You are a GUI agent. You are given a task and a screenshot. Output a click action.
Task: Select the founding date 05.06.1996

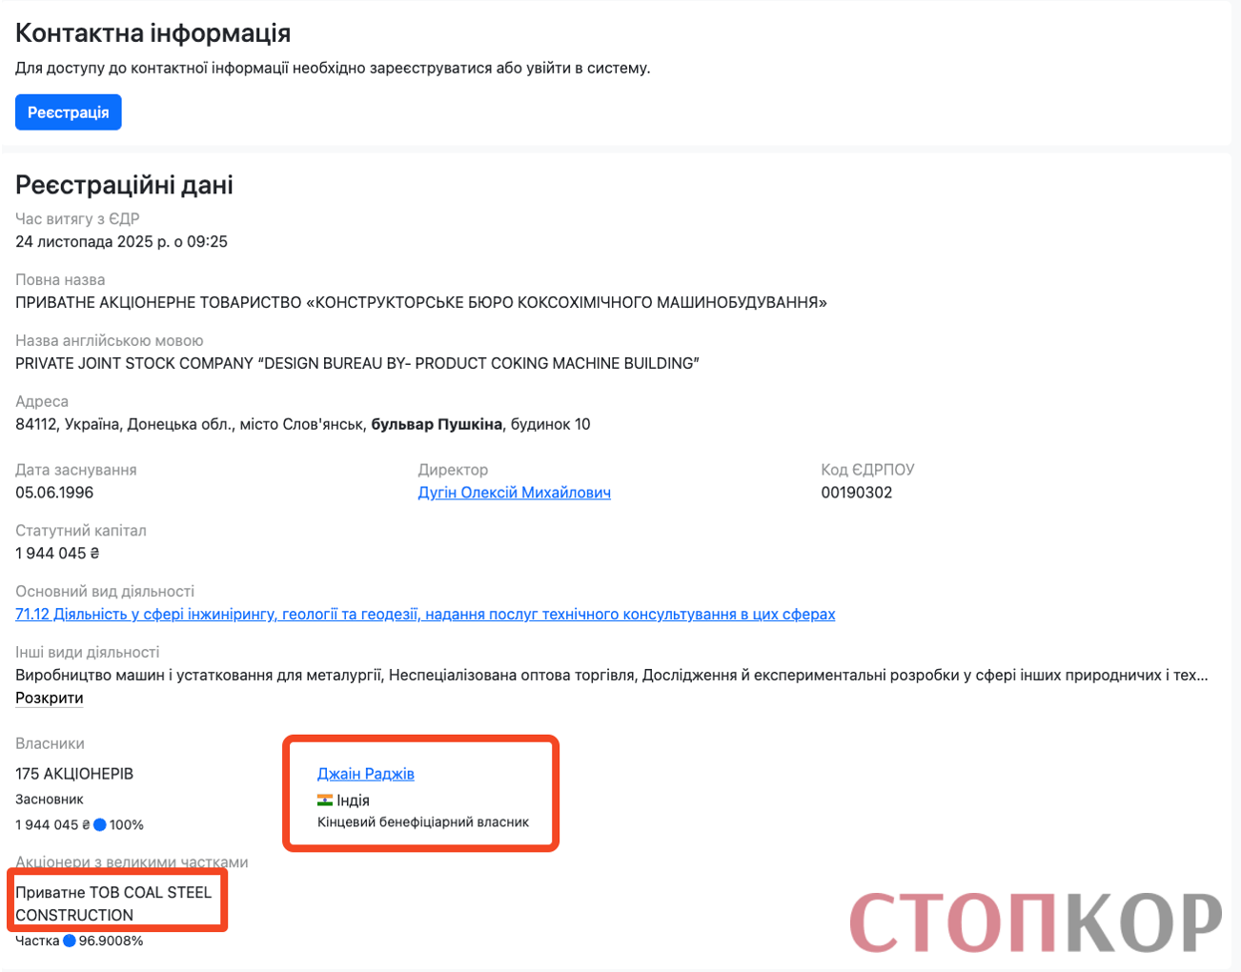54,493
